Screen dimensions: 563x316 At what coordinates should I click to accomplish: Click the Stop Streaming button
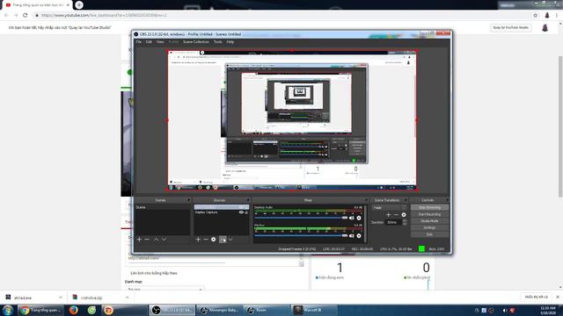coord(429,207)
